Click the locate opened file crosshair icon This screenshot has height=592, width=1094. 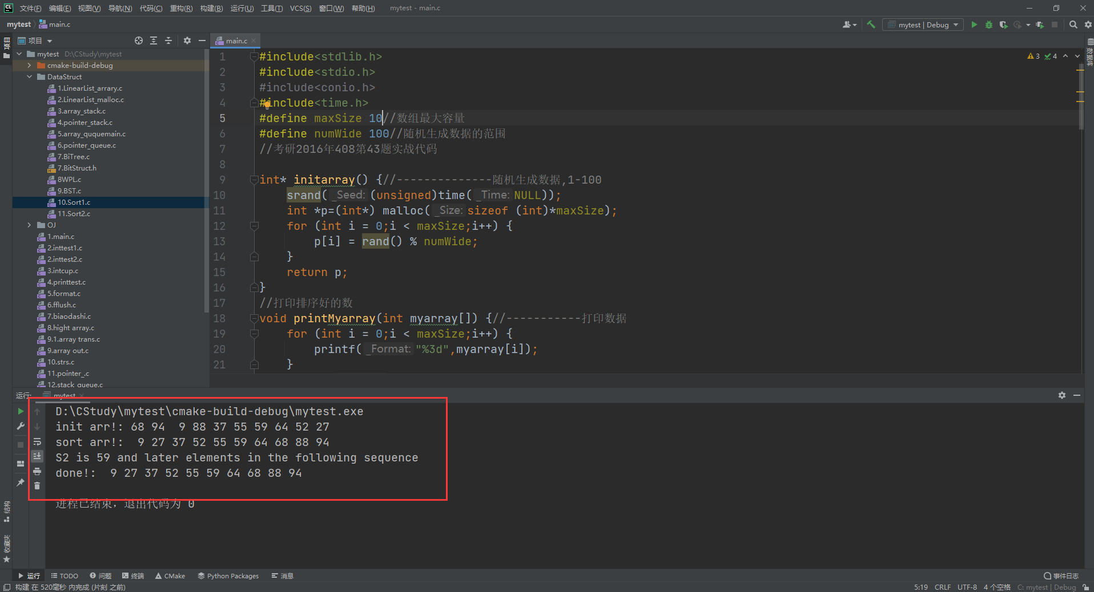[x=139, y=40]
